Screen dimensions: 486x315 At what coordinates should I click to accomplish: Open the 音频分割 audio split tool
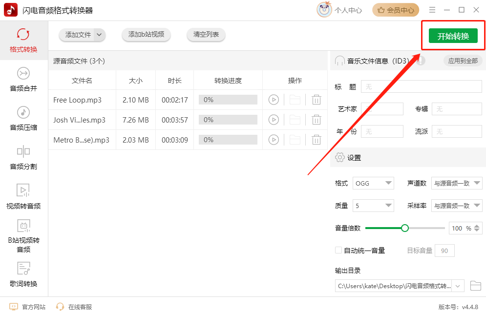(x=23, y=158)
